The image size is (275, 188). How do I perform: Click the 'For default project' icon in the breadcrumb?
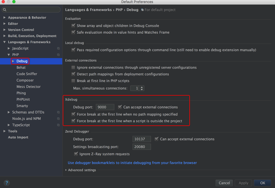[x=143, y=10]
